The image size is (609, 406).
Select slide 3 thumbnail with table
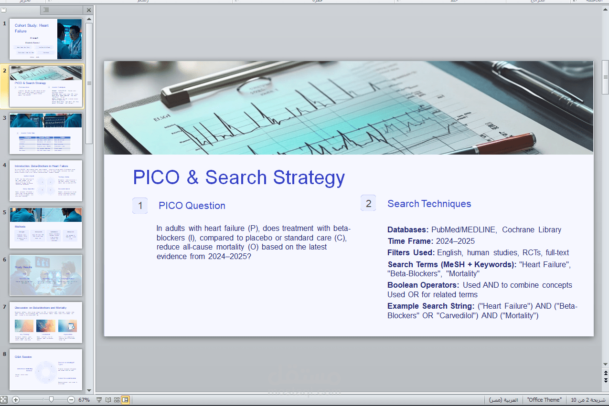click(x=46, y=134)
